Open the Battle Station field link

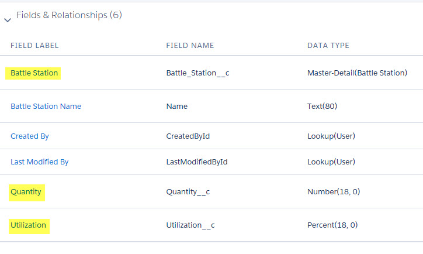[34, 73]
